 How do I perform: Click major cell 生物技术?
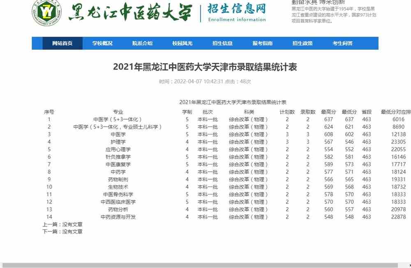(118, 187)
